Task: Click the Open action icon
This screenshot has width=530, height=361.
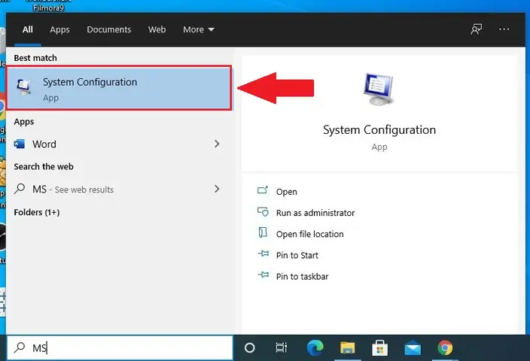Action: coord(263,190)
